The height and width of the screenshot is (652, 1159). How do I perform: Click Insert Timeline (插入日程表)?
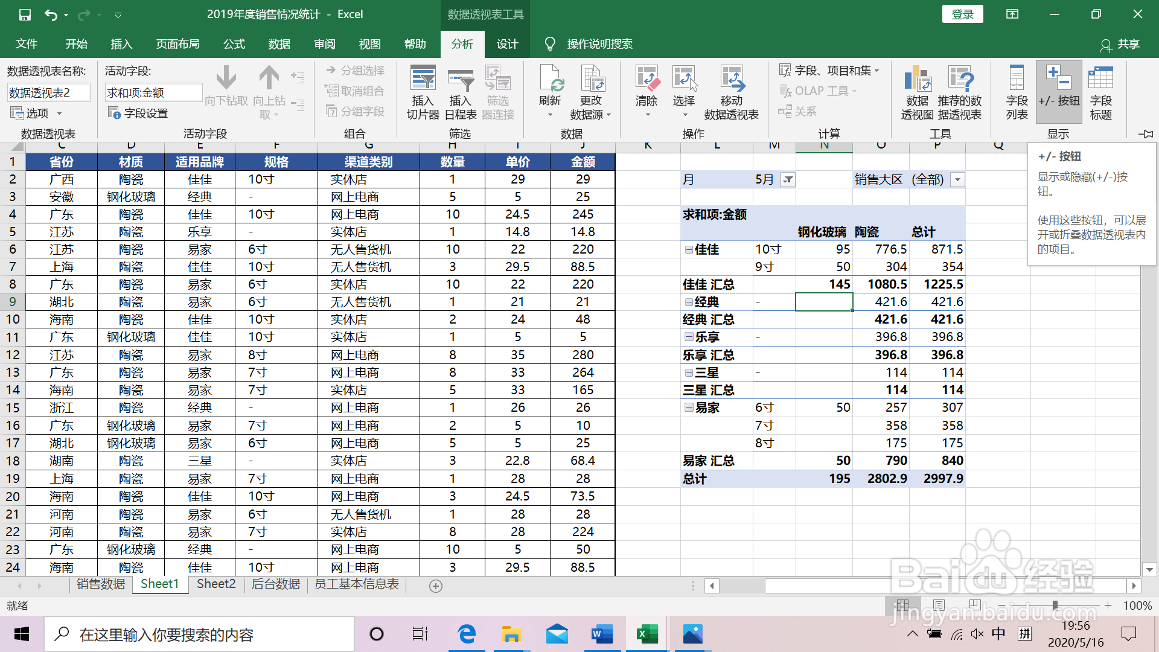pyautogui.click(x=461, y=92)
